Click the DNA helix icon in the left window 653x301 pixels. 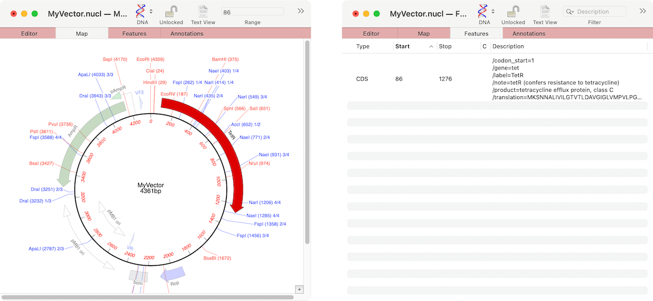141,11
